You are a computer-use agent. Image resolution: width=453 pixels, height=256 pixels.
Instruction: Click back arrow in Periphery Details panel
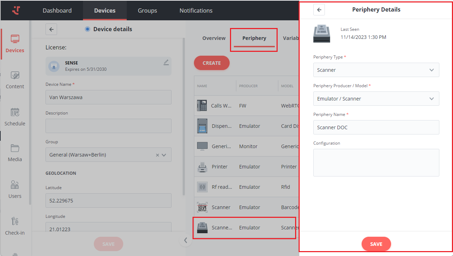point(319,10)
